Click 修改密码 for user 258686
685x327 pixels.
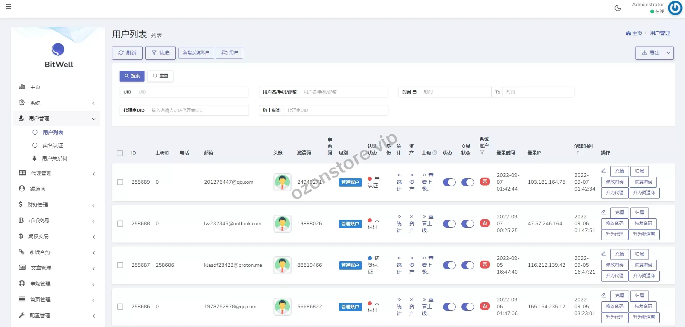(615, 306)
